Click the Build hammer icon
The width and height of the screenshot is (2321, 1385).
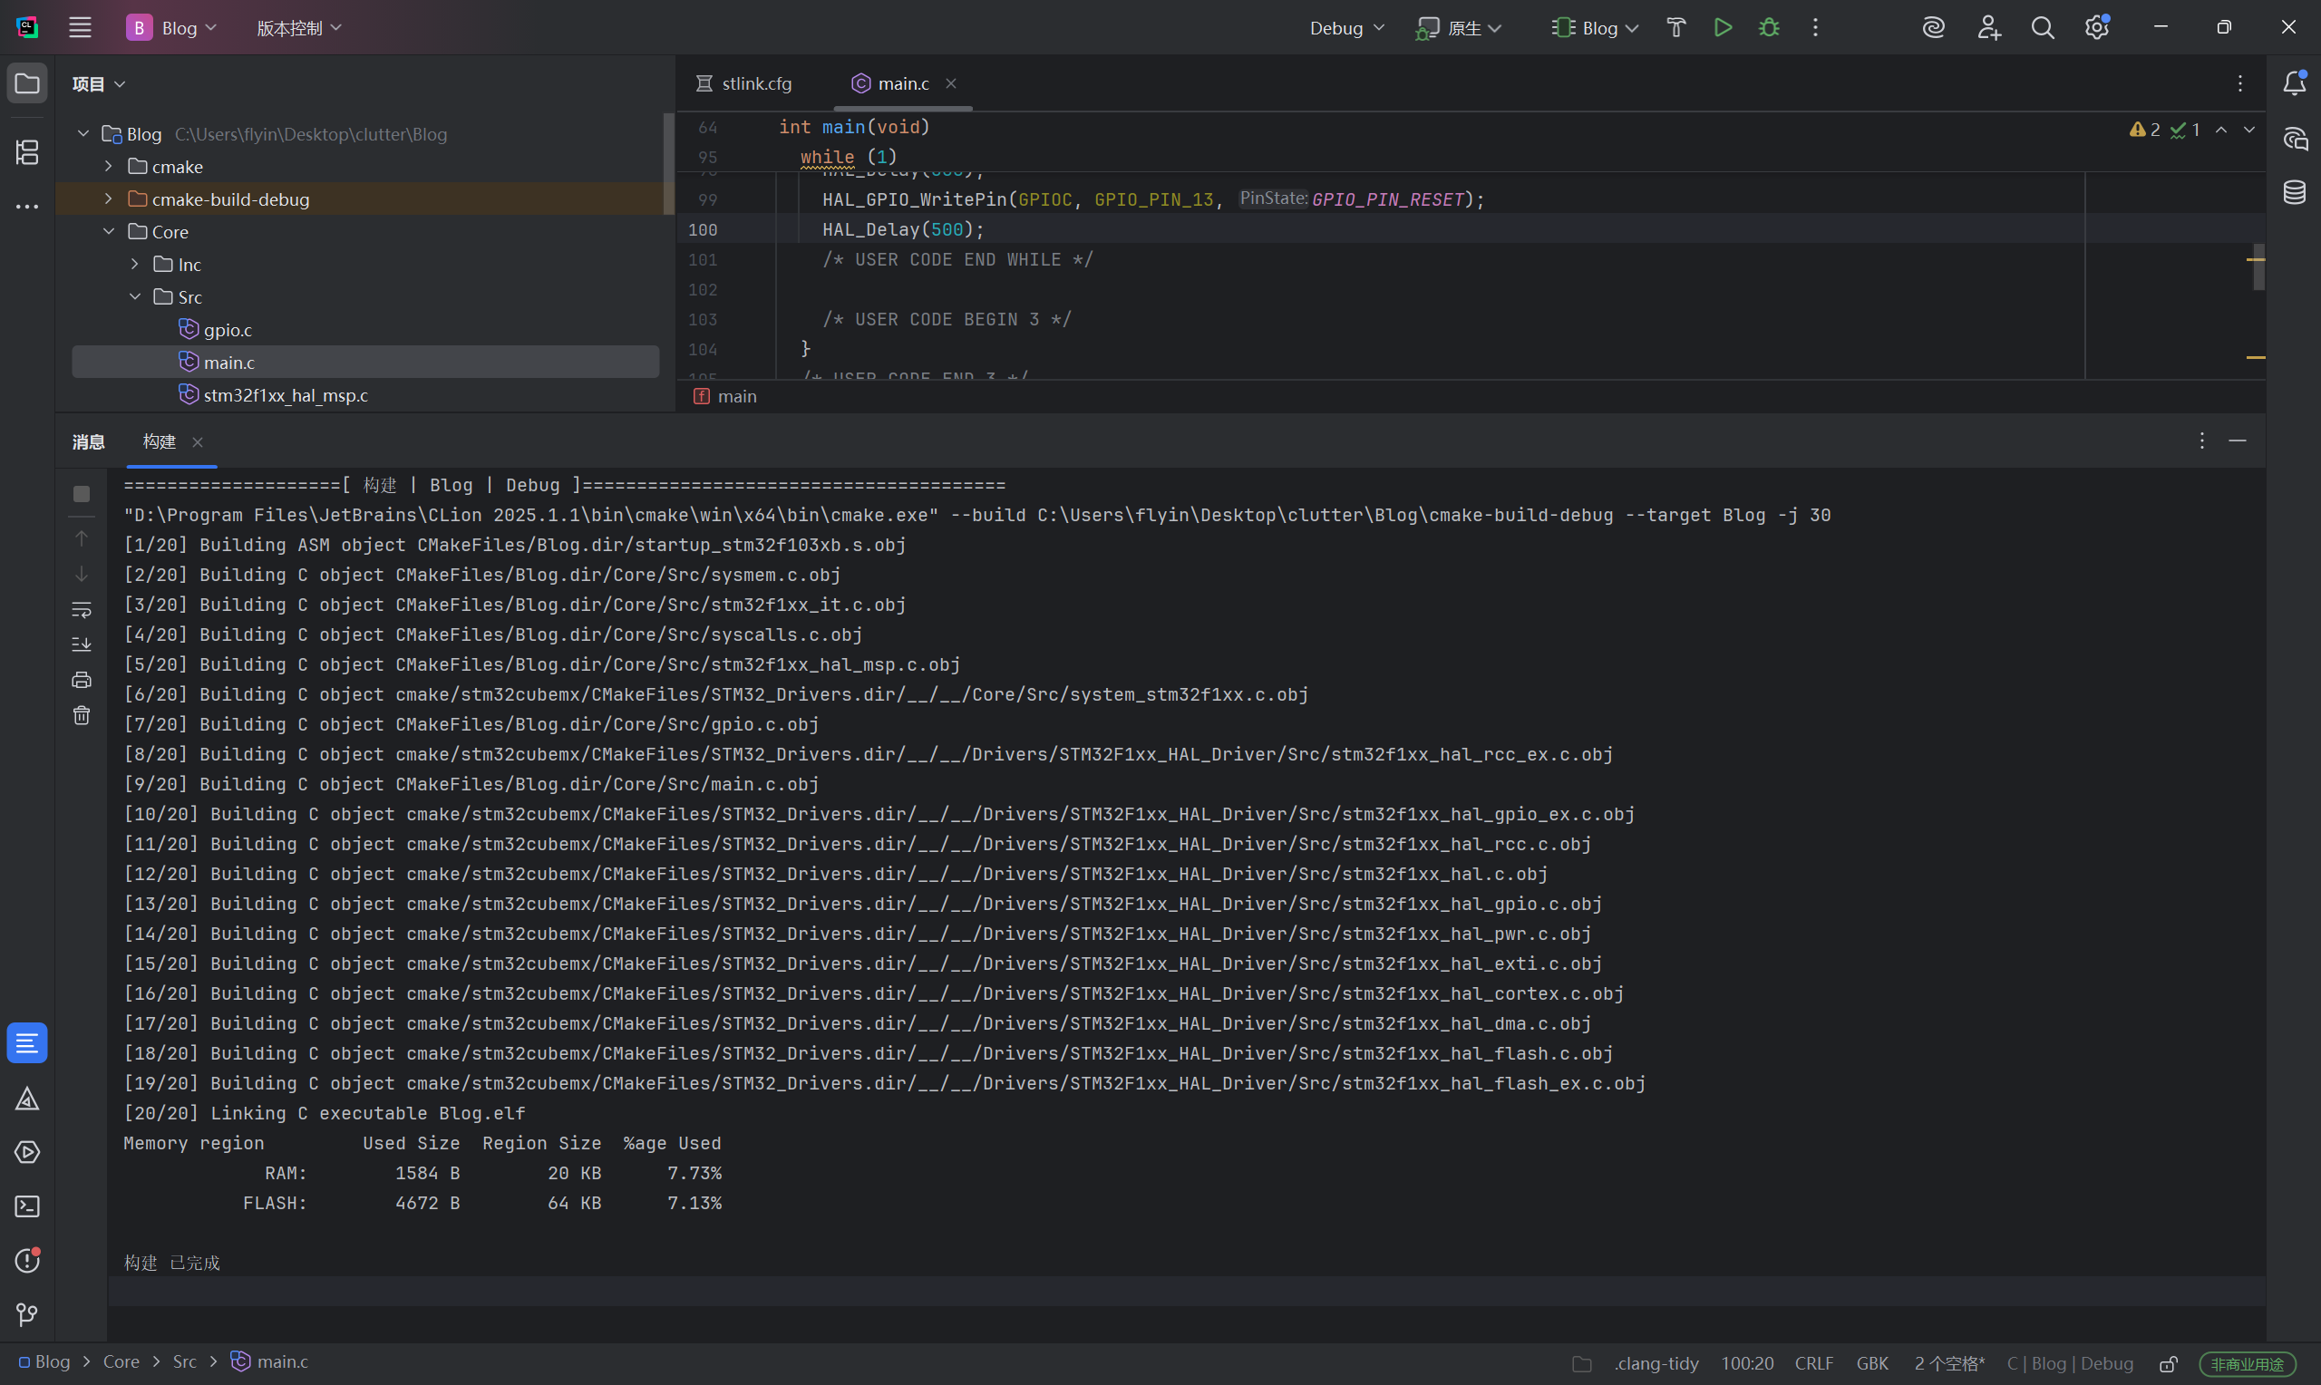[x=1675, y=28]
